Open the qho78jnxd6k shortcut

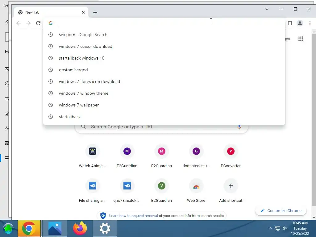127,191
